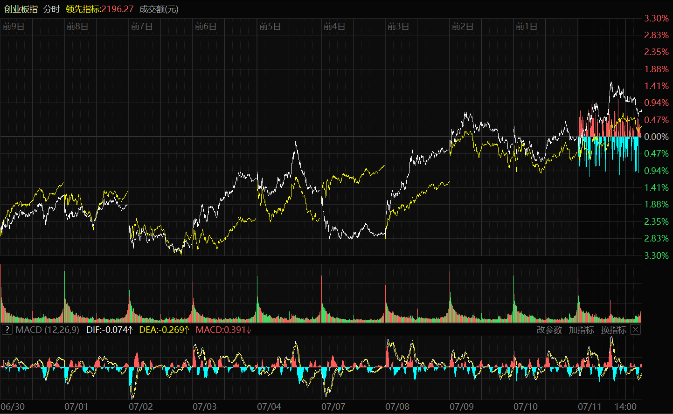Close the MACD indicator panel

click(x=635, y=330)
